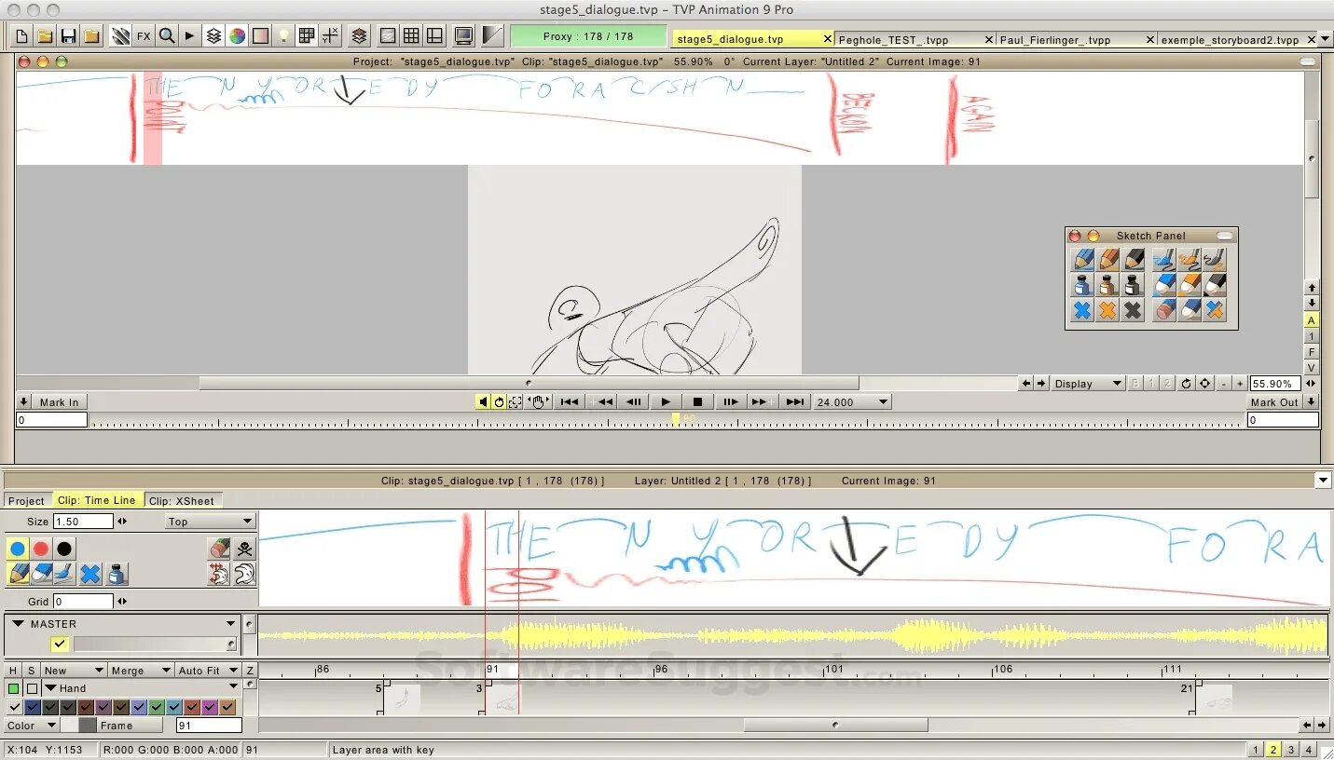Click the Frame button at bottom left
The height and width of the screenshot is (760, 1334).
click(x=129, y=726)
